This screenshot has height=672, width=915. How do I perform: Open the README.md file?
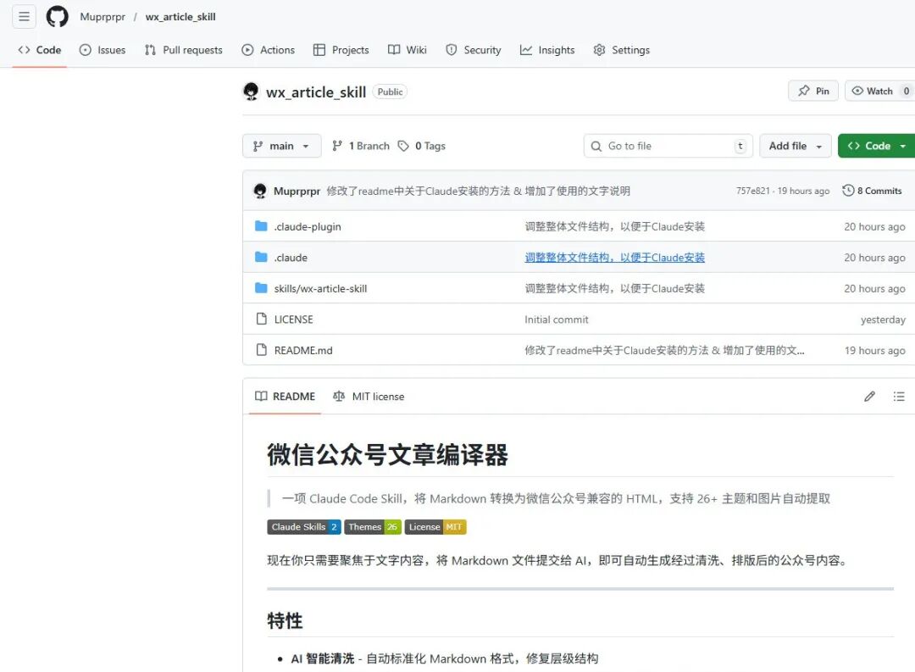click(303, 350)
